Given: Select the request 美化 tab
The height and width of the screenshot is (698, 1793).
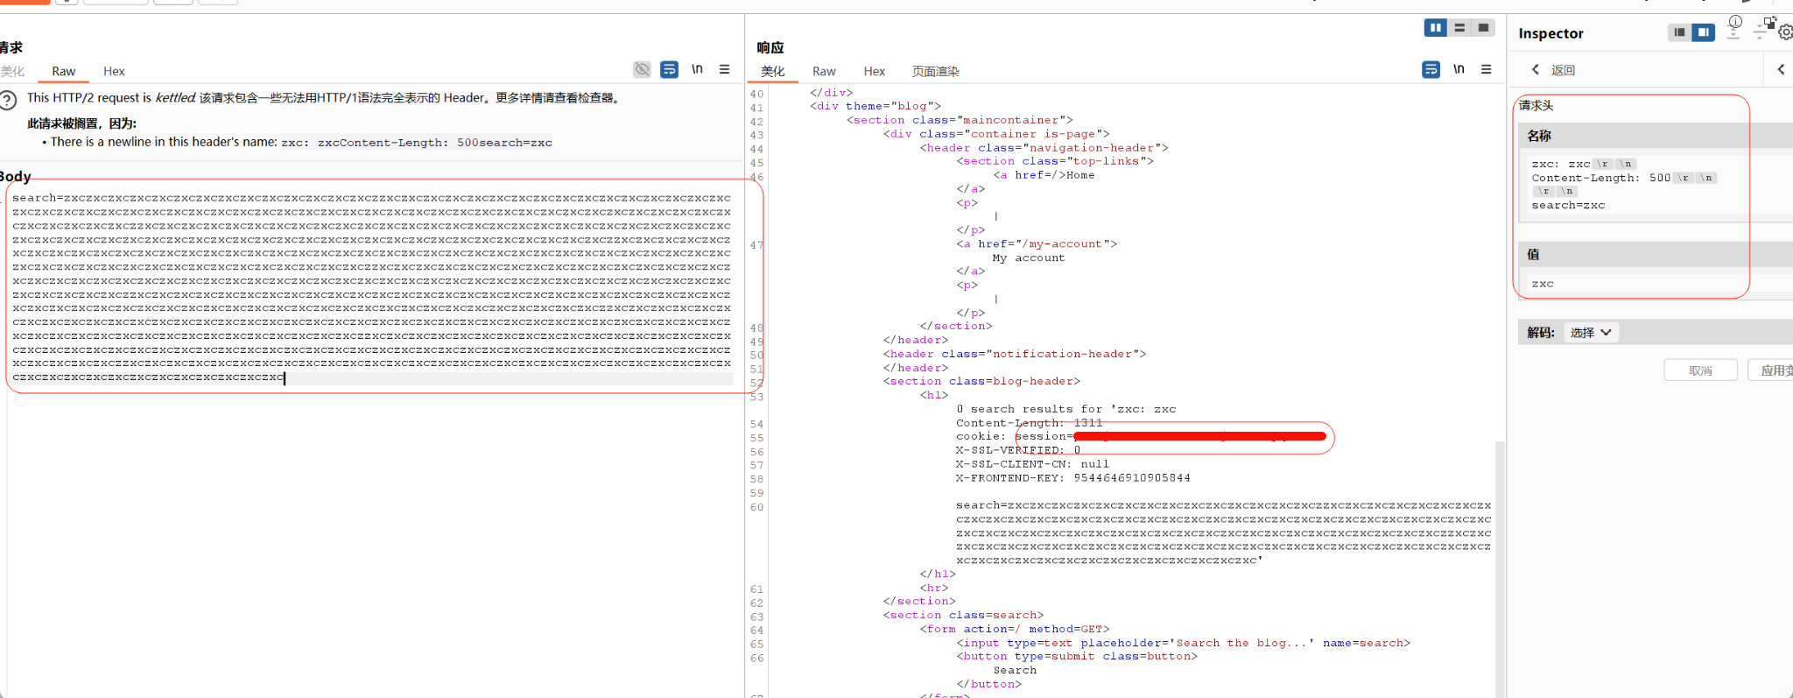Looking at the screenshot, I should tap(12, 72).
